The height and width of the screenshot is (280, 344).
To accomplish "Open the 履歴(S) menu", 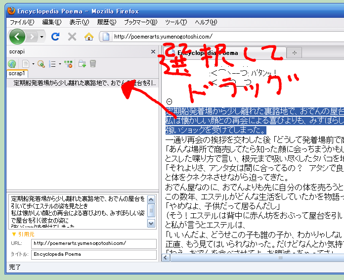I will coord(107,22).
